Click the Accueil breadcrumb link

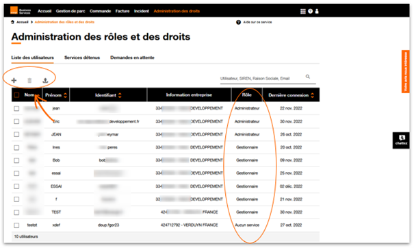(23, 22)
